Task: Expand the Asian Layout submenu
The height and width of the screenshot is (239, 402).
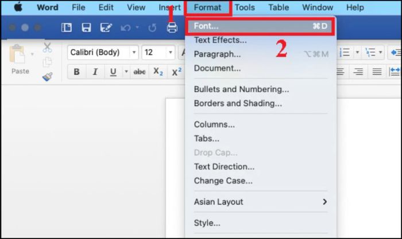Action: click(260, 202)
